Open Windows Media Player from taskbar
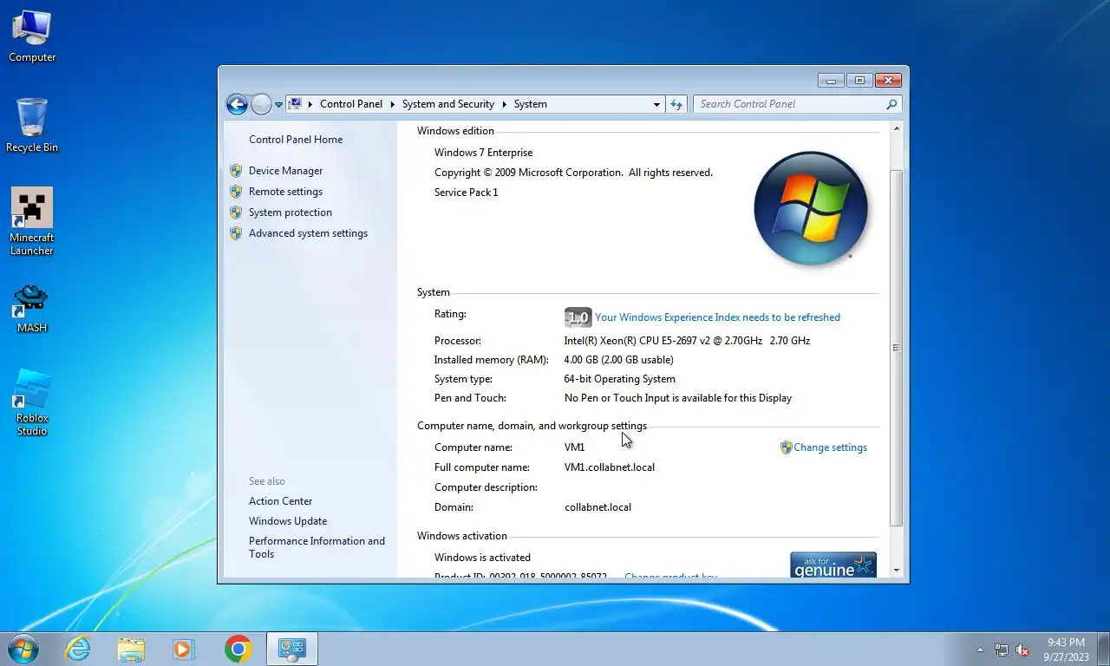The image size is (1110, 666). 184,649
